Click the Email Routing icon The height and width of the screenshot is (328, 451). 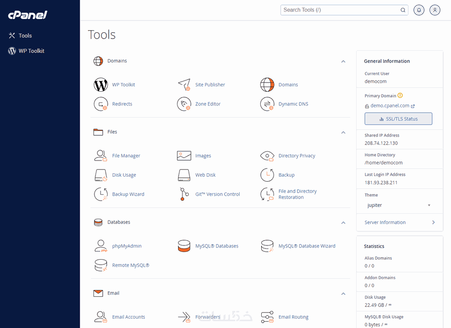267,317
